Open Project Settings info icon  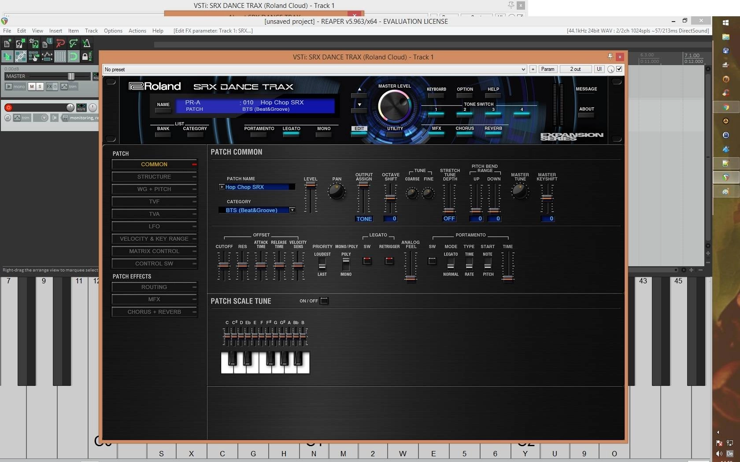47,43
